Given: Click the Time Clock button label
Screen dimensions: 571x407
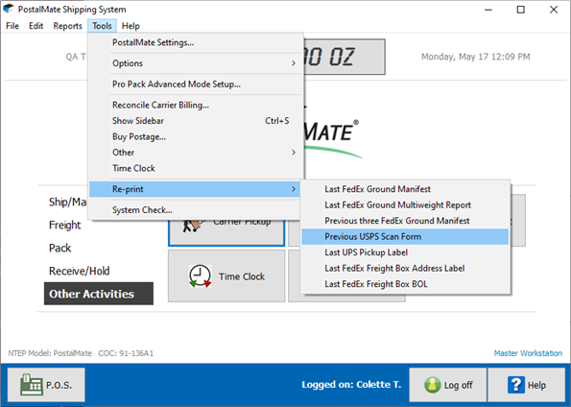Looking at the screenshot, I should pyautogui.click(x=242, y=276).
